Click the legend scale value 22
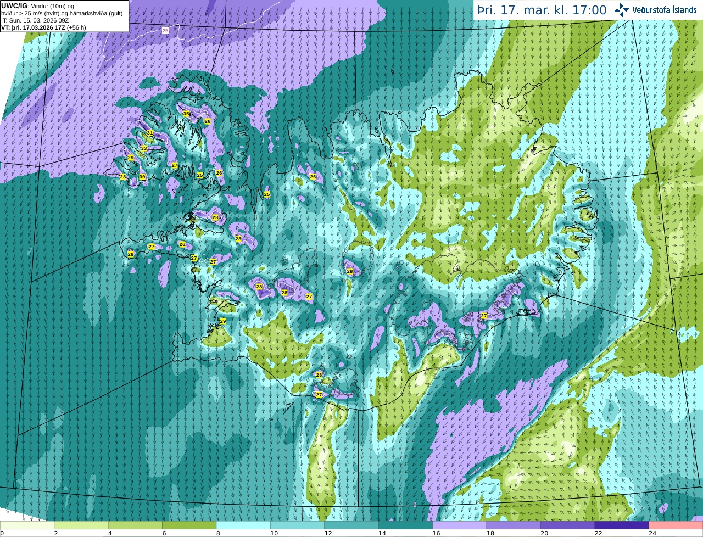Image resolution: width=703 pixels, height=537 pixels. click(x=598, y=533)
